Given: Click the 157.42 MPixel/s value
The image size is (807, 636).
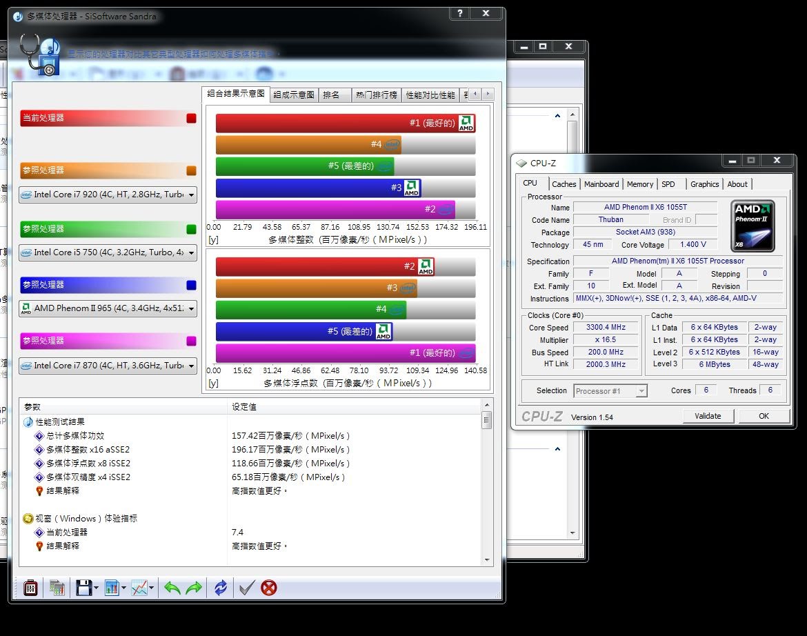Looking at the screenshot, I should click(x=290, y=436).
